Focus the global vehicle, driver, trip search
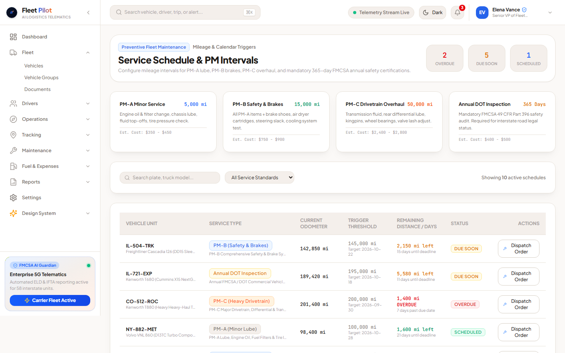 click(x=185, y=13)
